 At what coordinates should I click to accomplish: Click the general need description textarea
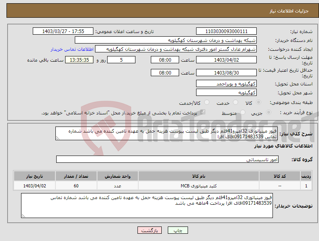coord(167,133)
